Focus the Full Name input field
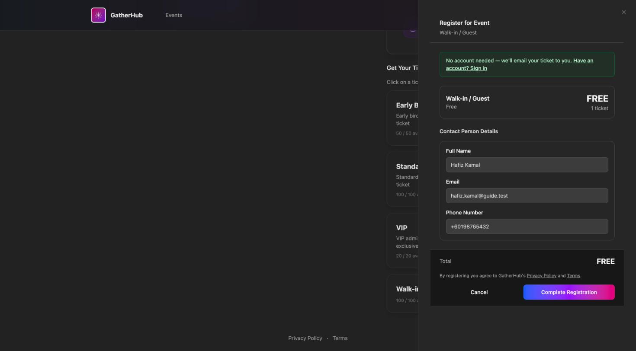The image size is (636, 351). click(x=527, y=165)
